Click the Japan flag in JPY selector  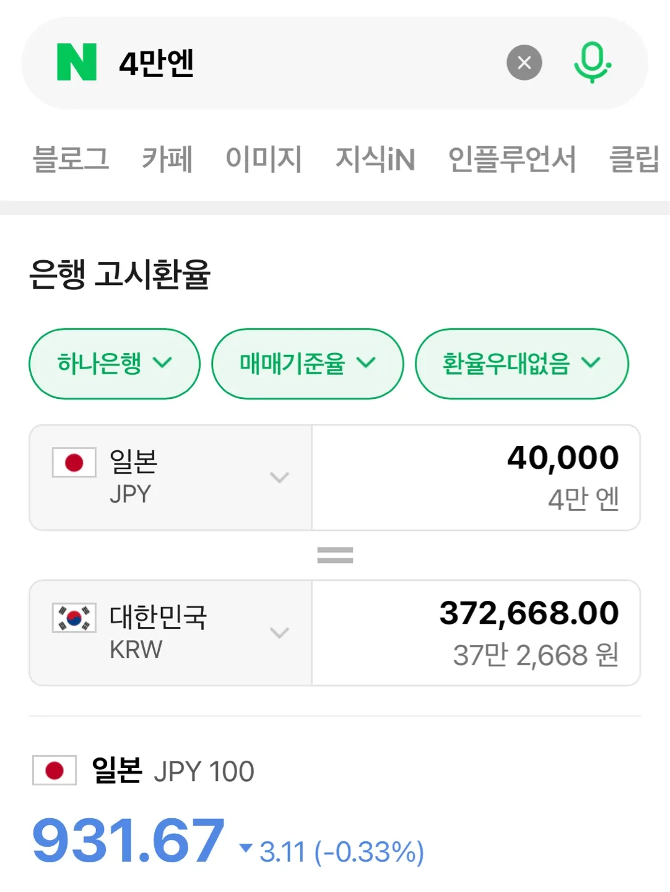[74, 463]
